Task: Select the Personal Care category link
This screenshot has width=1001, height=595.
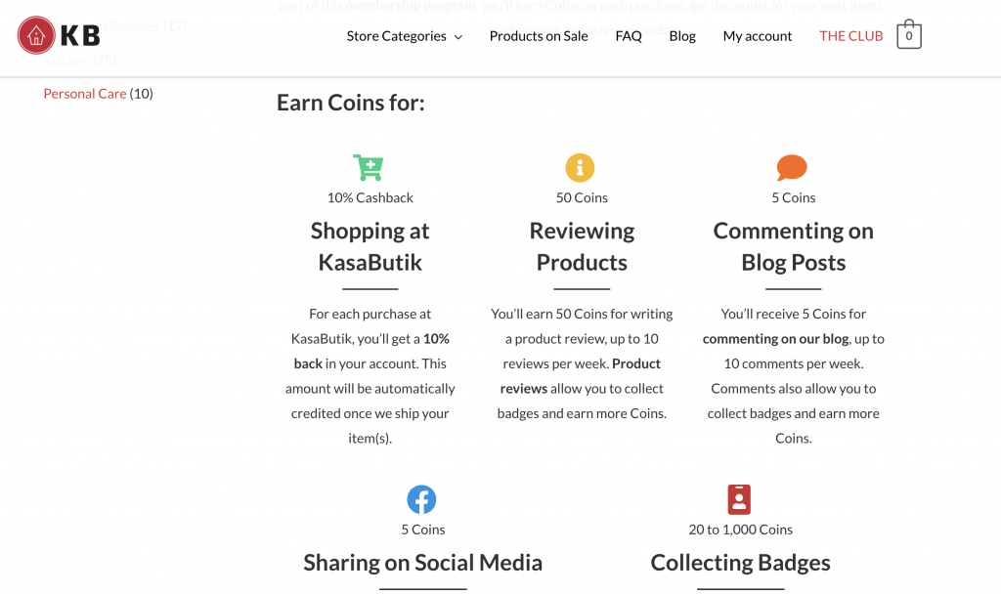Action: (x=85, y=94)
